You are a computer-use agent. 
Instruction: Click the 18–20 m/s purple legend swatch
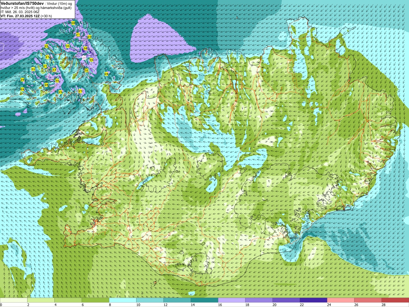(259, 300)
